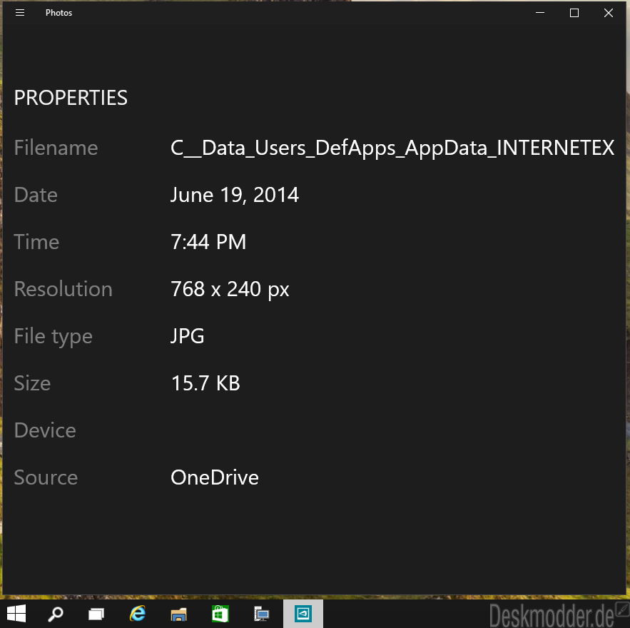Viewport: 630px width, 628px height.
Task: Click the June 19, 2014 date value
Action: [x=235, y=195]
